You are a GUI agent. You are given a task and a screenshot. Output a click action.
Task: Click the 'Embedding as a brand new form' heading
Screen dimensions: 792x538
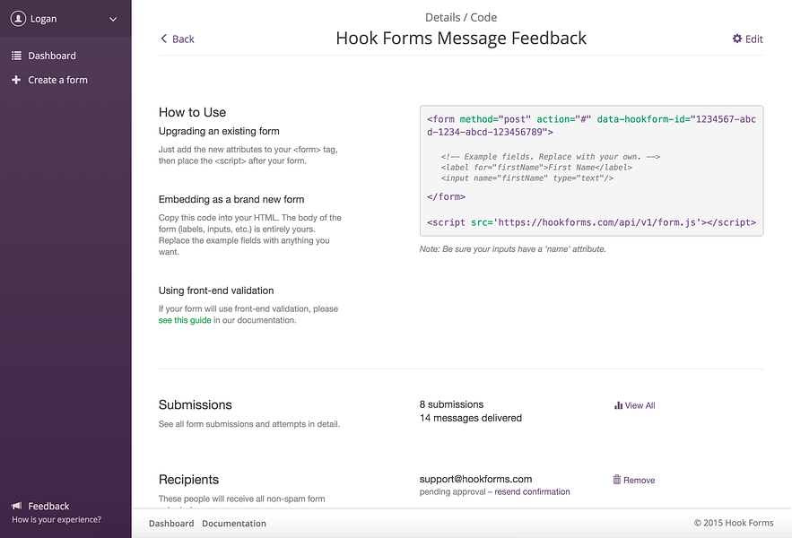coord(231,199)
